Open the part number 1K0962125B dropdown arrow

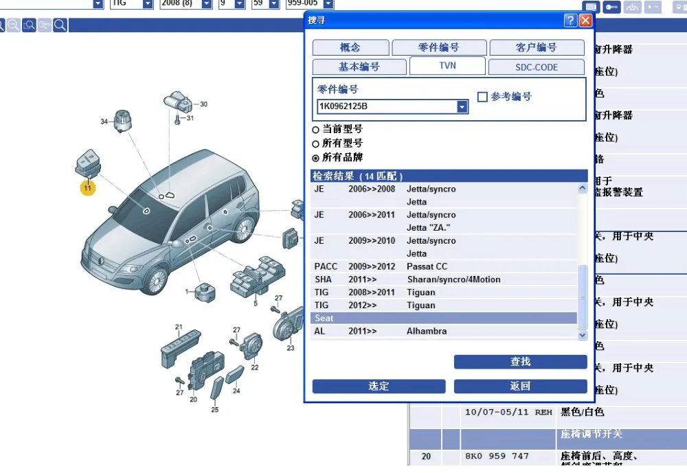point(462,106)
